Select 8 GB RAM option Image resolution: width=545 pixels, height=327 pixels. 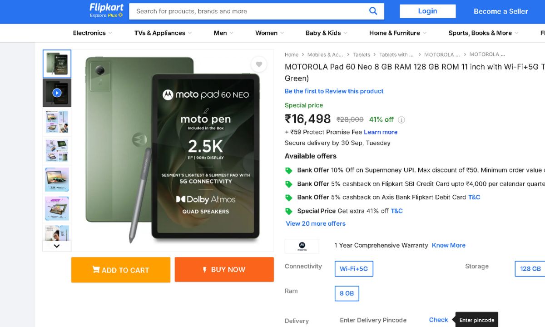pos(347,293)
